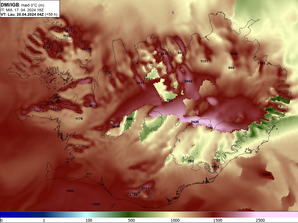Click the color scale tick 100
The image size is (298, 223).
click(89, 220)
